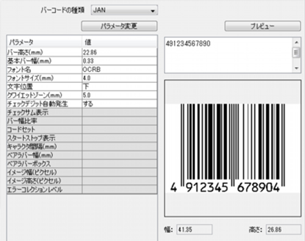Screen dimensions: 305x241
Task: Select the キャラクタ間隔(mm) parameter row
Action: tap(82, 146)
